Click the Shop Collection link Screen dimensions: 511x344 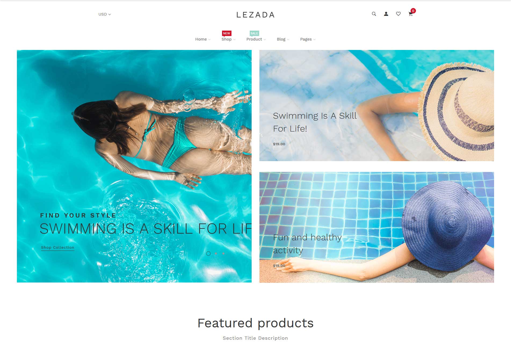(57, 248)
